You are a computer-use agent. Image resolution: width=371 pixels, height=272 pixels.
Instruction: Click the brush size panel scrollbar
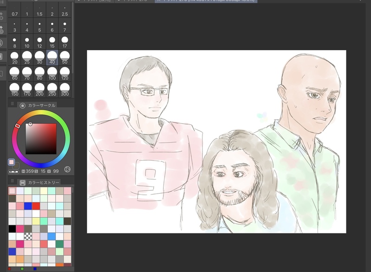(72, 38)
